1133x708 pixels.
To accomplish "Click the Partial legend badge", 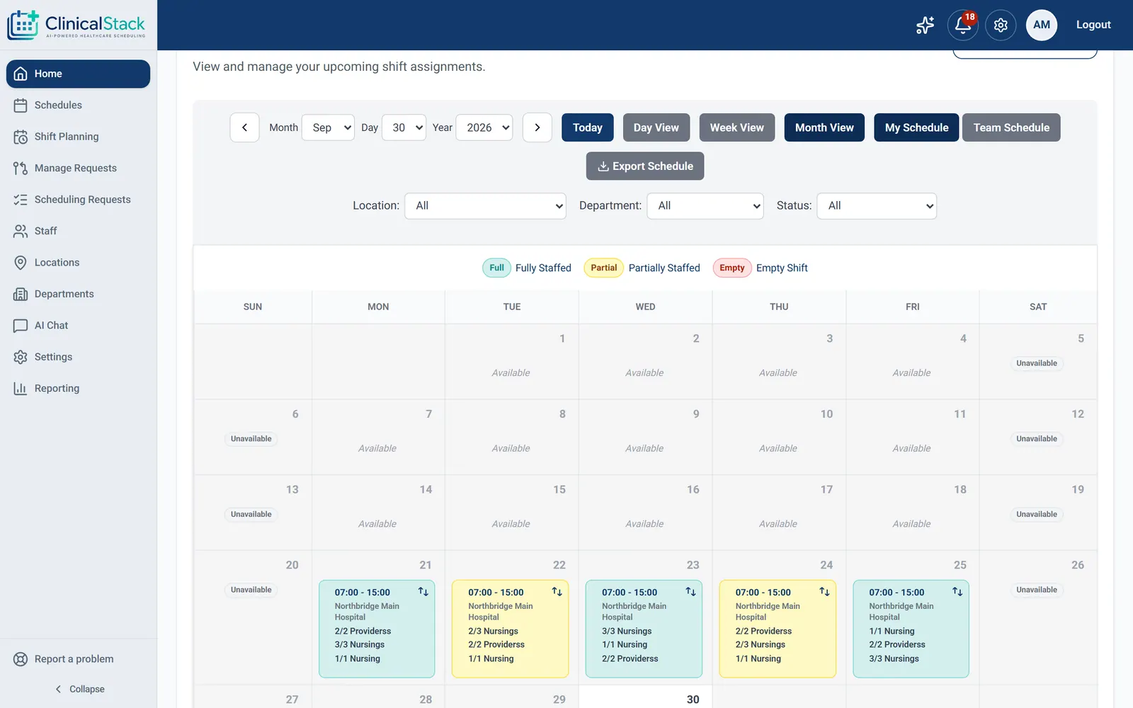I will (603, 268).
